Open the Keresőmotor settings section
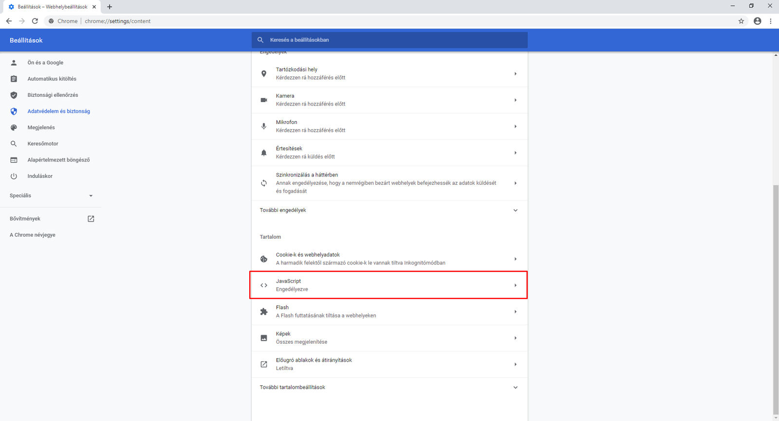 pyautogui.click(x=43, y=144)
